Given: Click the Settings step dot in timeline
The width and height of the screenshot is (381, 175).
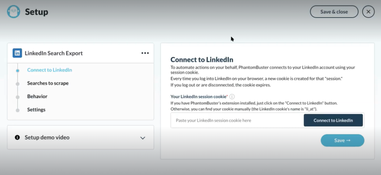Looking at the screenshot, I should [x=17, y=110].
